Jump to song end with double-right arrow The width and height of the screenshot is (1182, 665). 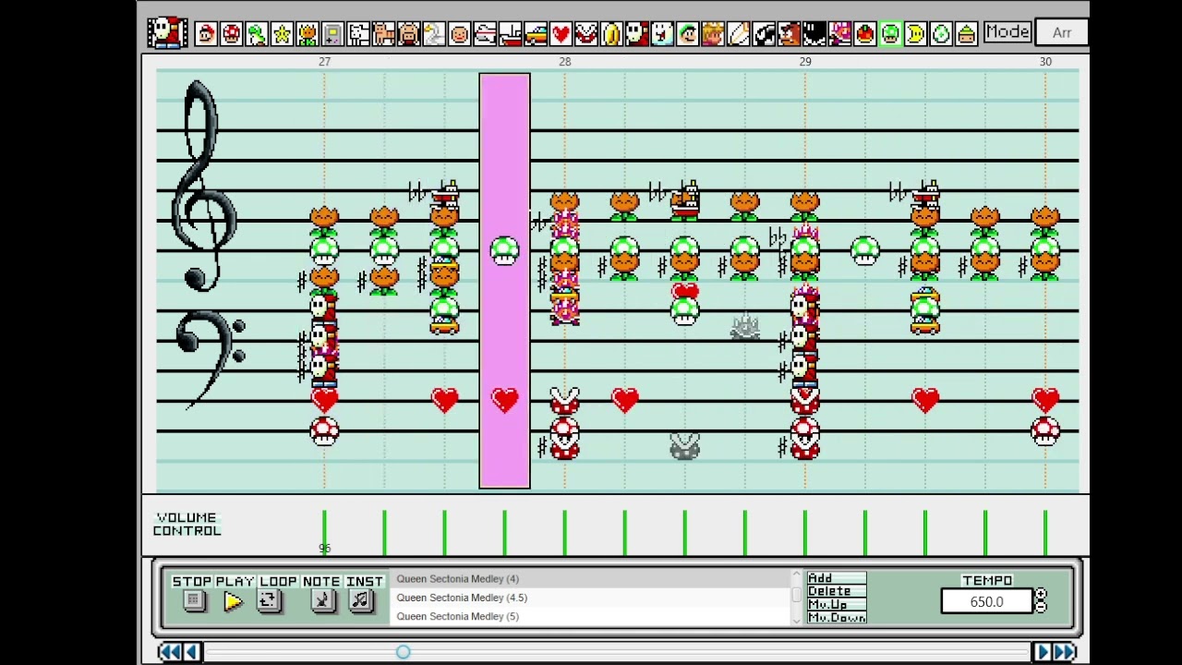[1065, 652]
